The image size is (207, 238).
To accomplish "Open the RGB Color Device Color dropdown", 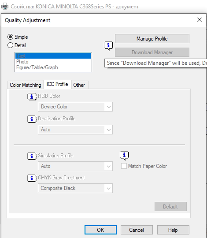I will 75,107.
